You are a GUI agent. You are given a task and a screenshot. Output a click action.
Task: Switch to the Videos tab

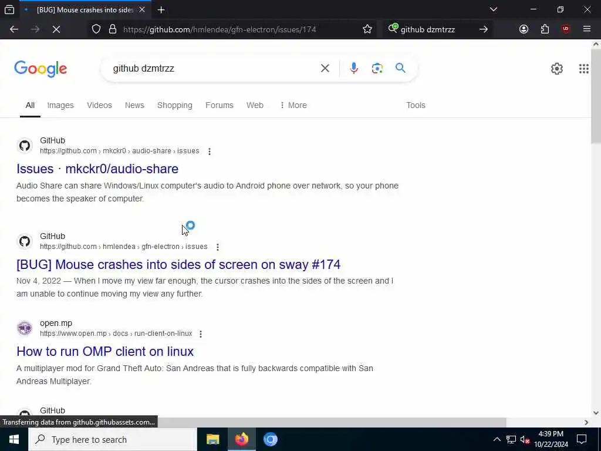click(x=99, y=105)
